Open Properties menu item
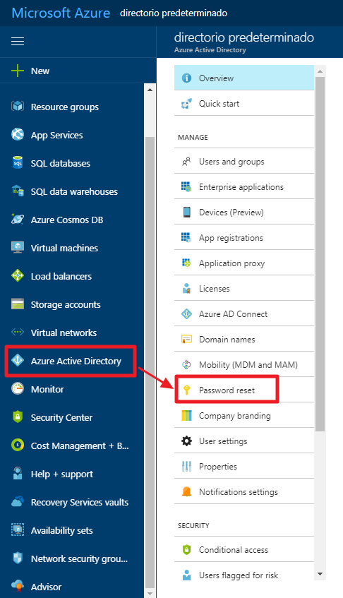Screen dimensions: 343x598 click(244, 466)
